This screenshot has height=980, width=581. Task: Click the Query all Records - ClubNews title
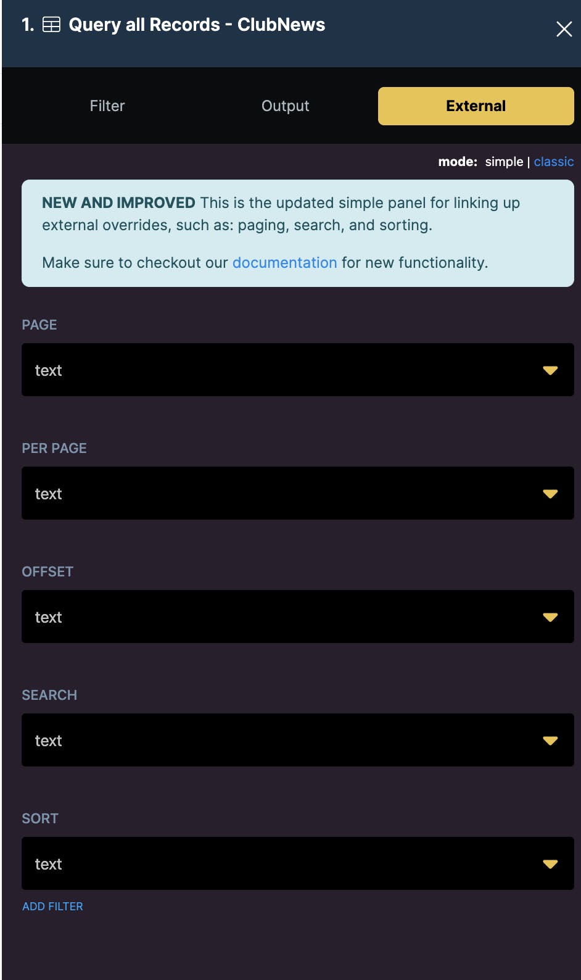[197, 25]
